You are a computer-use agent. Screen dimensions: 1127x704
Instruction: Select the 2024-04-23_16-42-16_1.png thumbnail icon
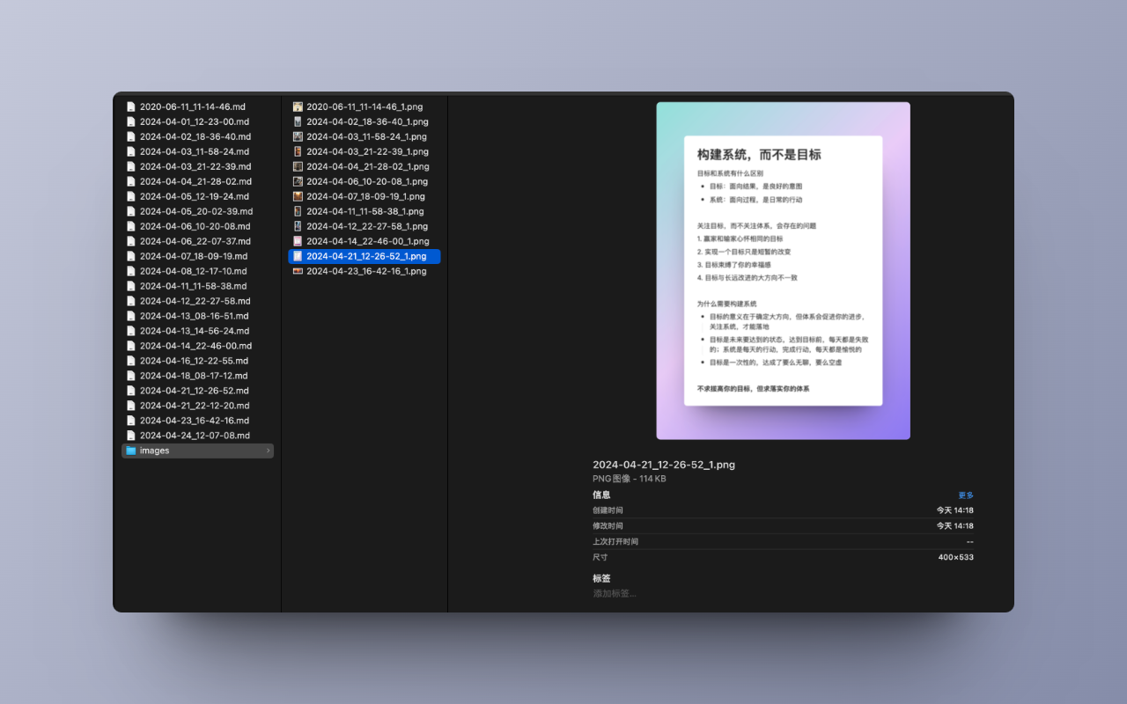tap(298, 271)
